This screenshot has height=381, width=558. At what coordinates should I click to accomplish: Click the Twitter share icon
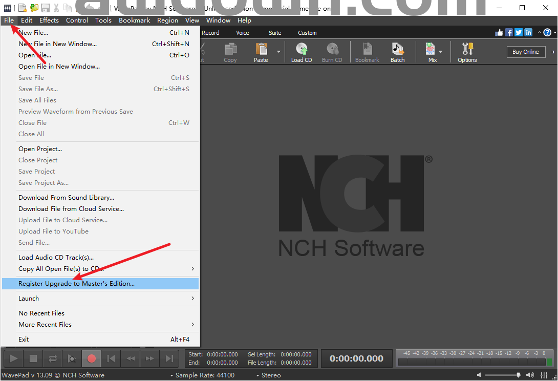coord(519,33)
